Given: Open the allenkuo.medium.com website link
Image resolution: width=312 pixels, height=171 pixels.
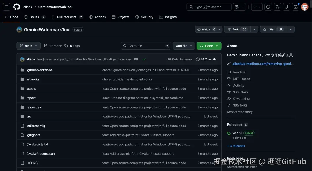Looking at the screenshot, I should coord(263,64).
